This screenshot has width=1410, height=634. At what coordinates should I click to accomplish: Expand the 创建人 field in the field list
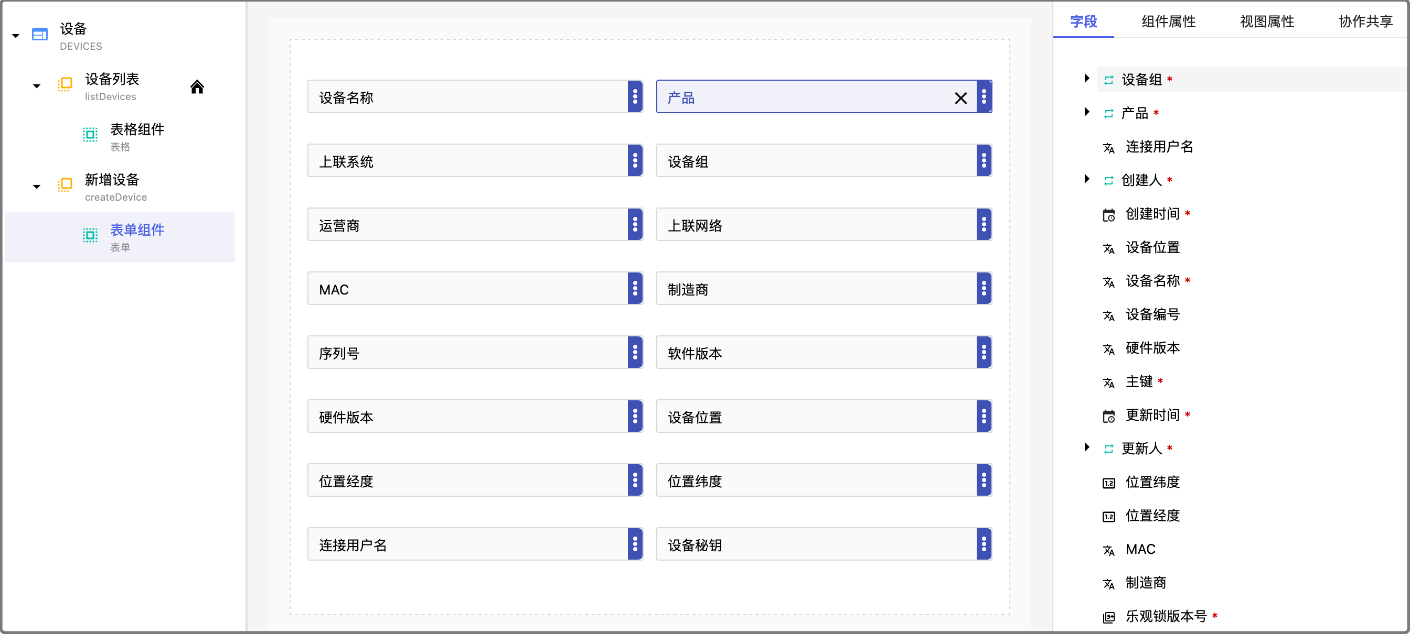(x=1086, y=179)
